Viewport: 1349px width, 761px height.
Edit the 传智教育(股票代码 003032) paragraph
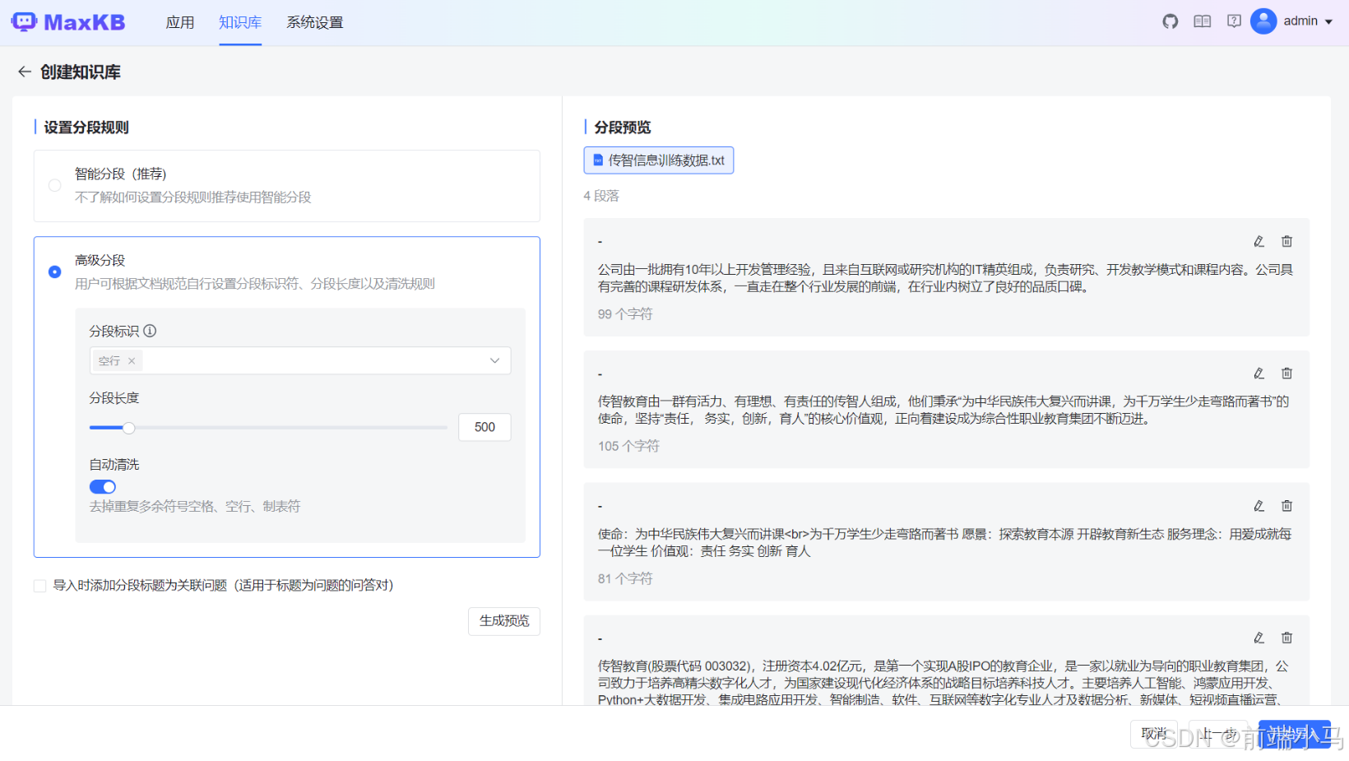[x=1259, y=638]
